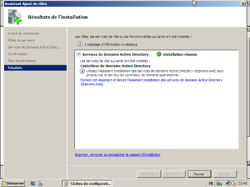Click the muted volume tray icon
This screenshot has width=250, height=187.
click(234, 184)
